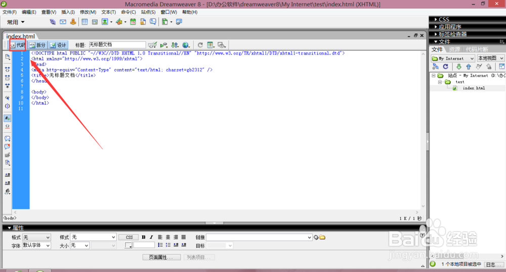This screenshot has width=506, height=272.
Task: Put files blue up arrow
Action: click(469, 67)
